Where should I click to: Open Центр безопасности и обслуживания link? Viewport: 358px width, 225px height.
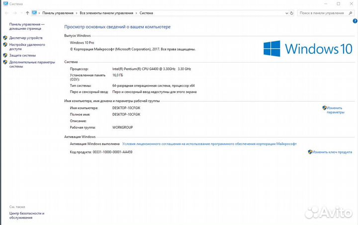[x=27, y=215]
